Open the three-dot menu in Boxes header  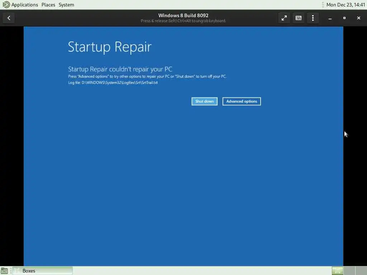[313, 18]
